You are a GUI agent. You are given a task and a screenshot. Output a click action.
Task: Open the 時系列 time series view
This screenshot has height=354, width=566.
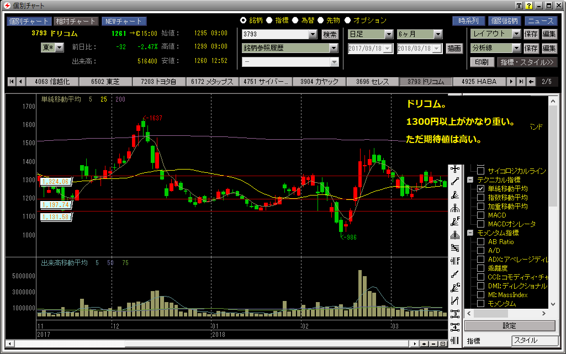[x=469, y=21]
